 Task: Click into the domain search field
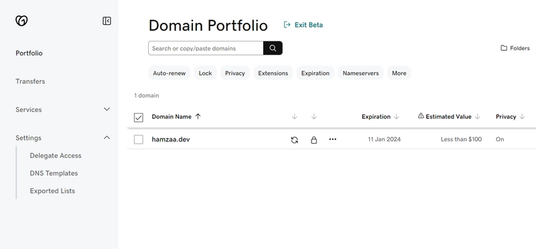click(x=206, y=48)
